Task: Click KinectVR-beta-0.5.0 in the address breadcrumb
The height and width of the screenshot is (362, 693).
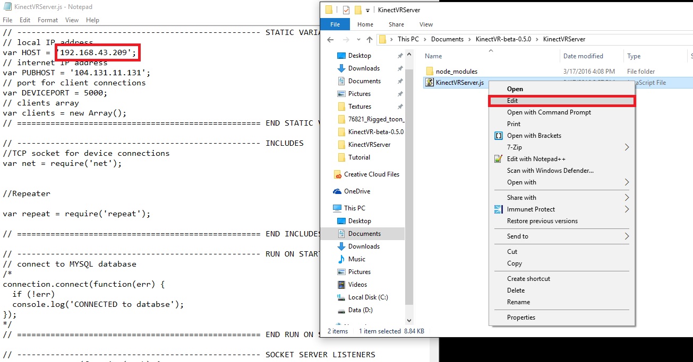Action: [507, 39]
